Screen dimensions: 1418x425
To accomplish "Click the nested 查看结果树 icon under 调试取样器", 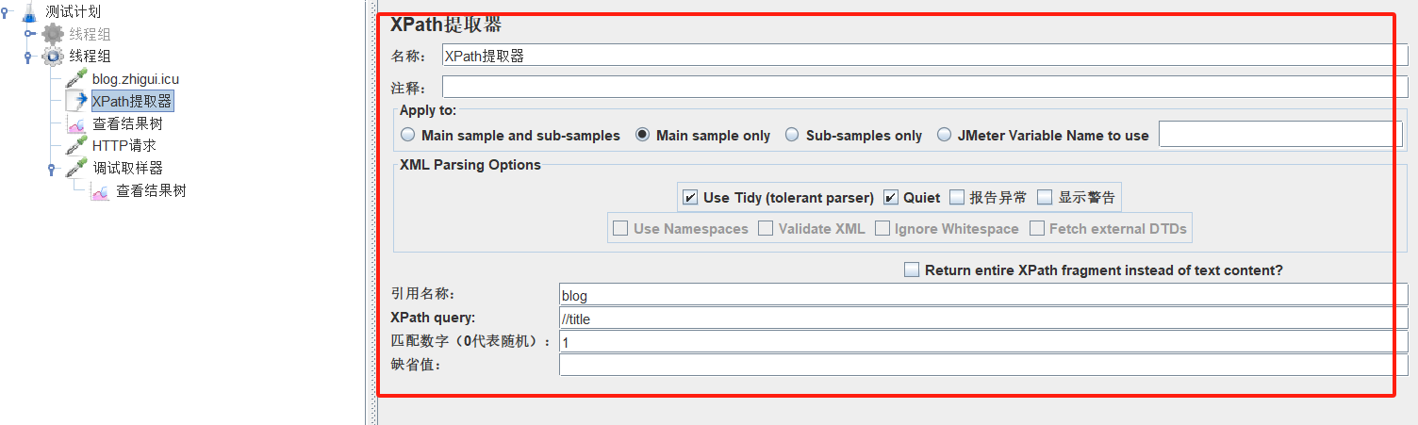I will point(100,190).
